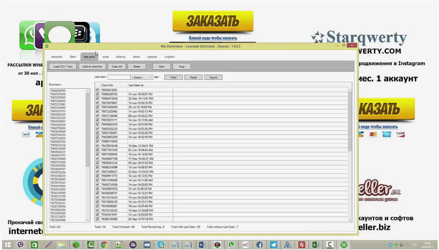Image resolution: width=439 pixels, height=250 pixels.
Task: Click the Start button
Action: click(162, 66)
